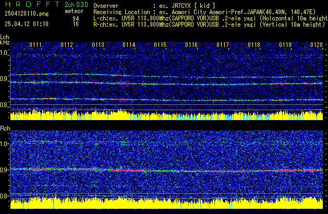Screen dimensions: 328x214
Task: Select the 0115 time marker
Action: pyautogui.click(x=160, y=45)
